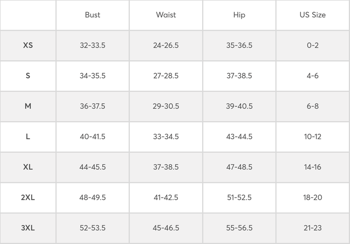Select the S size row label
The height and width of the screenshot is (244, 350).
point(28,76)
